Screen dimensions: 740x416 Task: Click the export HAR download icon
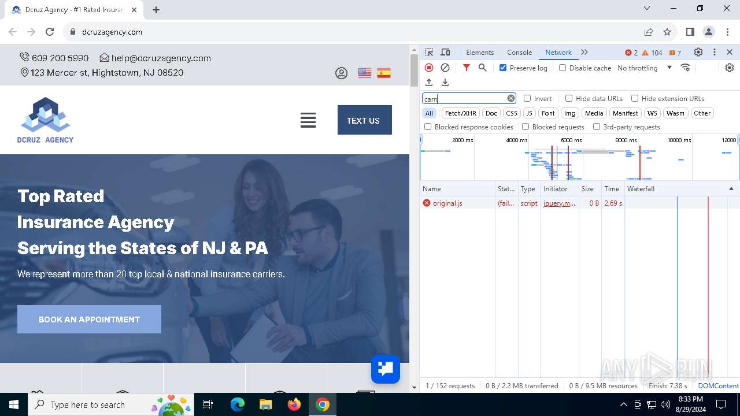[x=445, y=83]
